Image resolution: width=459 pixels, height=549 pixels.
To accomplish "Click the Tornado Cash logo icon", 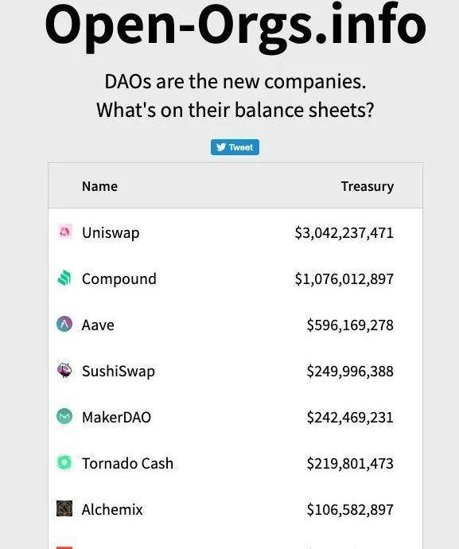I will [64, 462].
